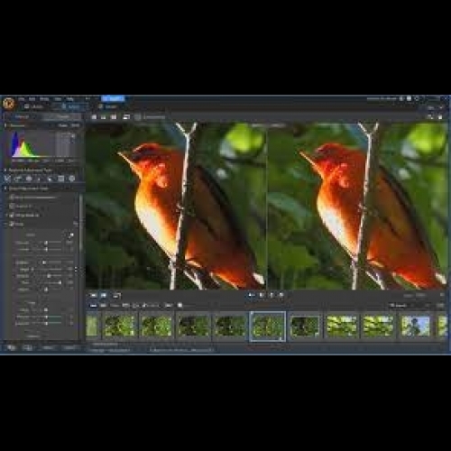The image size is (451, 451).
Task: Collapse the Histogram panel arrow
Action: pyautogui.click(x=5, y=125)
